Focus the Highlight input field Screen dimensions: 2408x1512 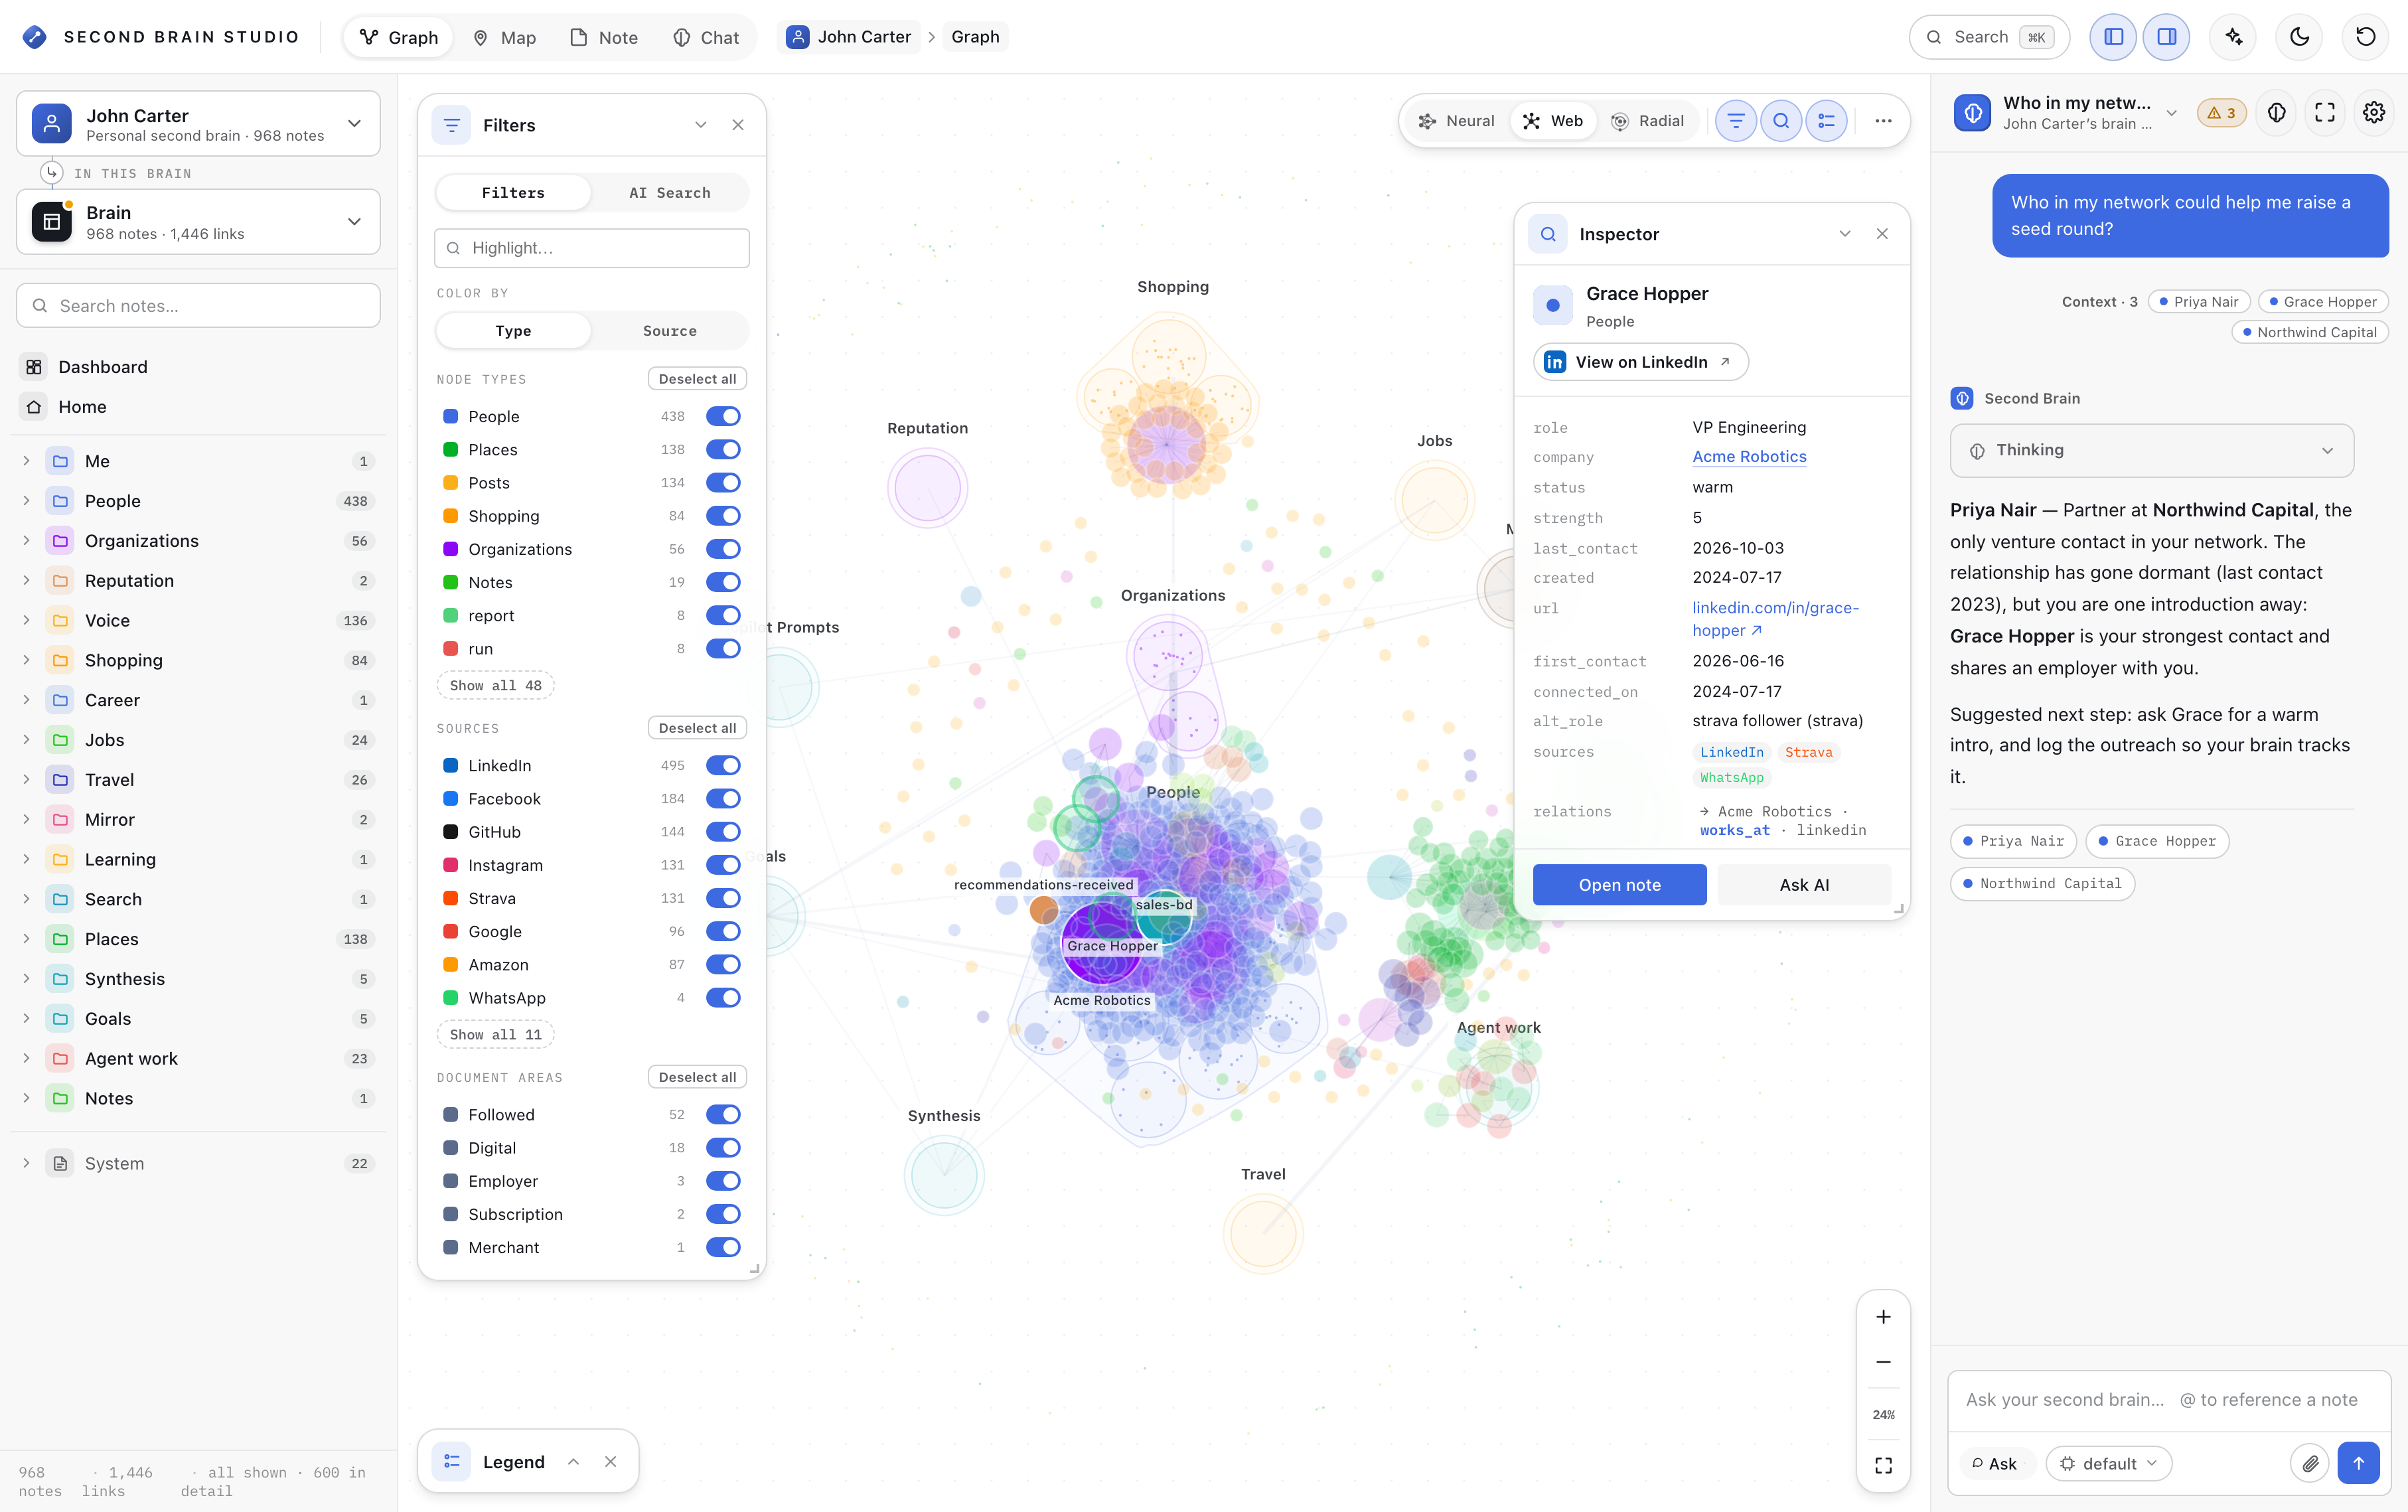click(592, 248)
